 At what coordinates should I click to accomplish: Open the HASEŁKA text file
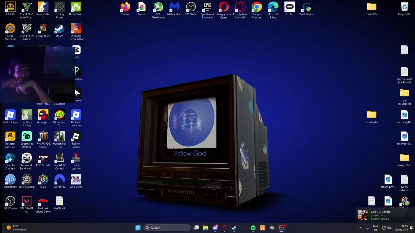point(60,203)
